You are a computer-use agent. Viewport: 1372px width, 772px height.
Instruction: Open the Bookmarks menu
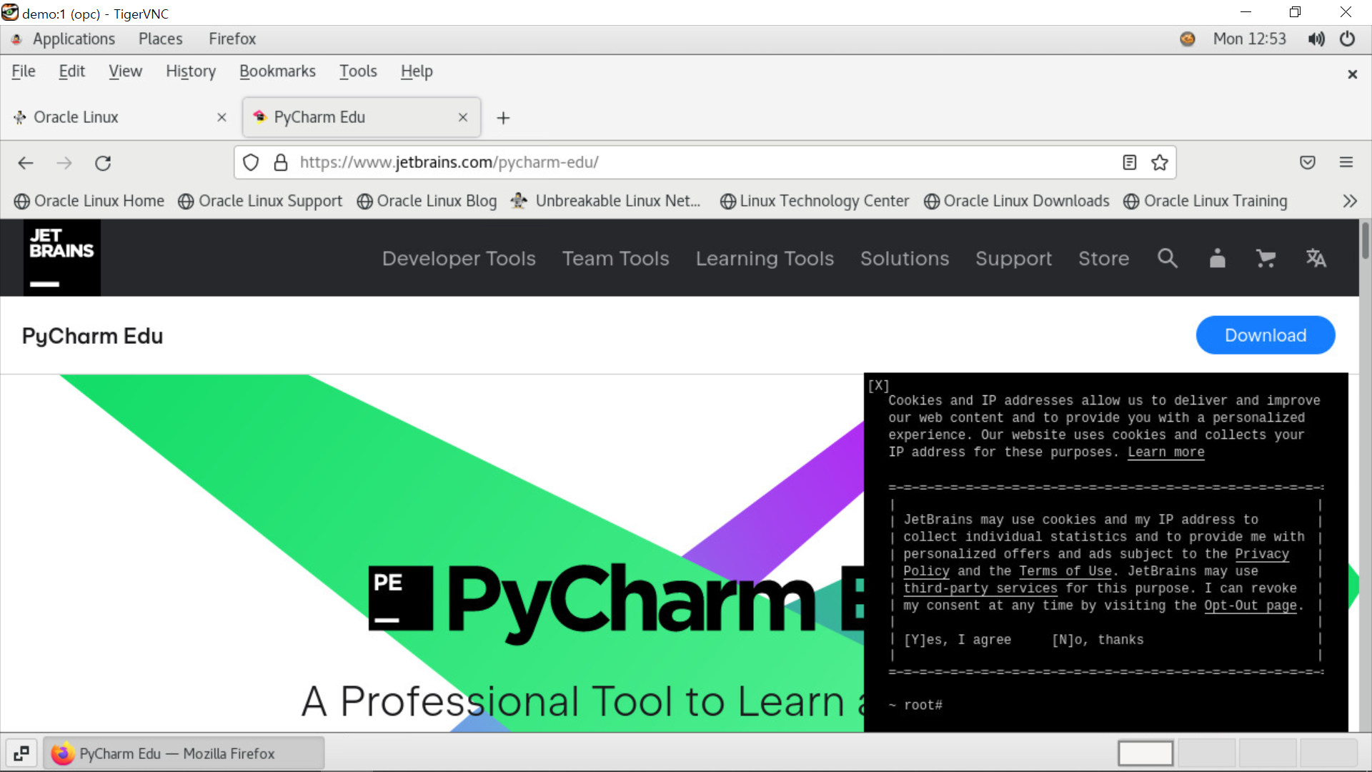click(x=277, y=71)
